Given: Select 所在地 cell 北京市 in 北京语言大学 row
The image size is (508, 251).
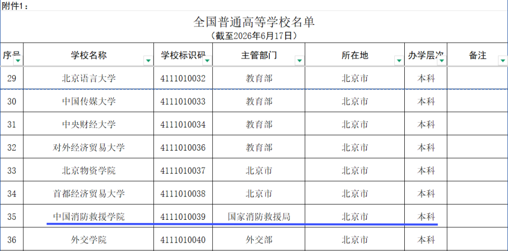Looking at the screenshot, I should point(355,78).
